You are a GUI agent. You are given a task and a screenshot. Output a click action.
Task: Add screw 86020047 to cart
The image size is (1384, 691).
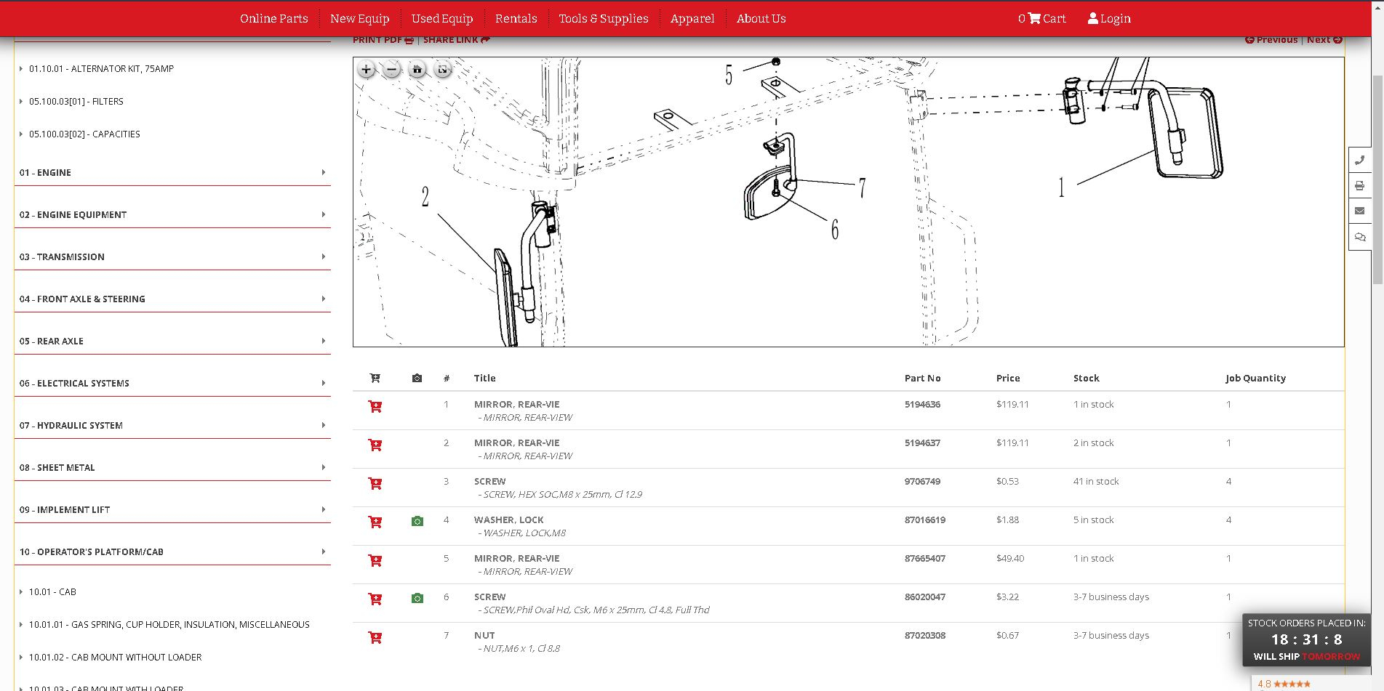[375, 599]
